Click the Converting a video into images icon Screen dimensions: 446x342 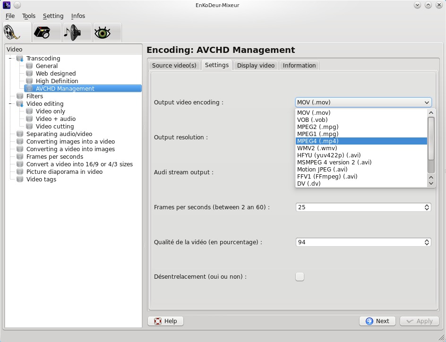tap(20, 149)
